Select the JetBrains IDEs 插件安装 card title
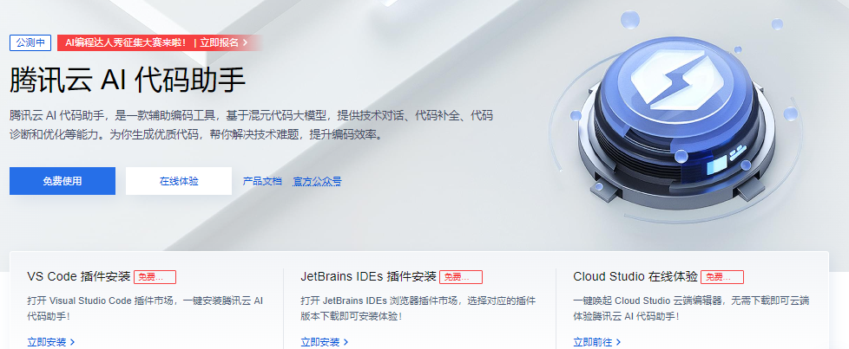Screen dimensions: 849x349 point(369,276)
